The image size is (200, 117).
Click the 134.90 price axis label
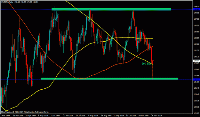pyautogui.click(x=196, y=31)
